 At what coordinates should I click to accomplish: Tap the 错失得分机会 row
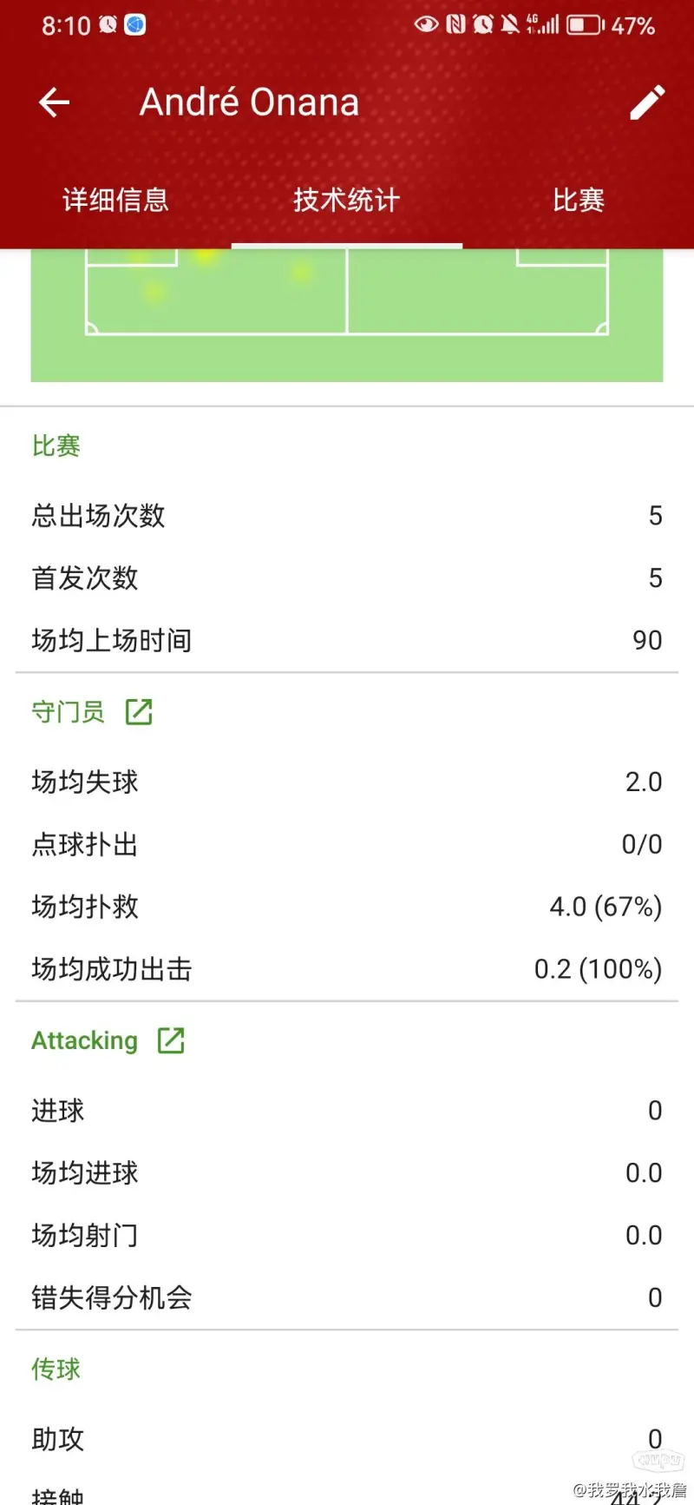click(x=347, y=1297)
